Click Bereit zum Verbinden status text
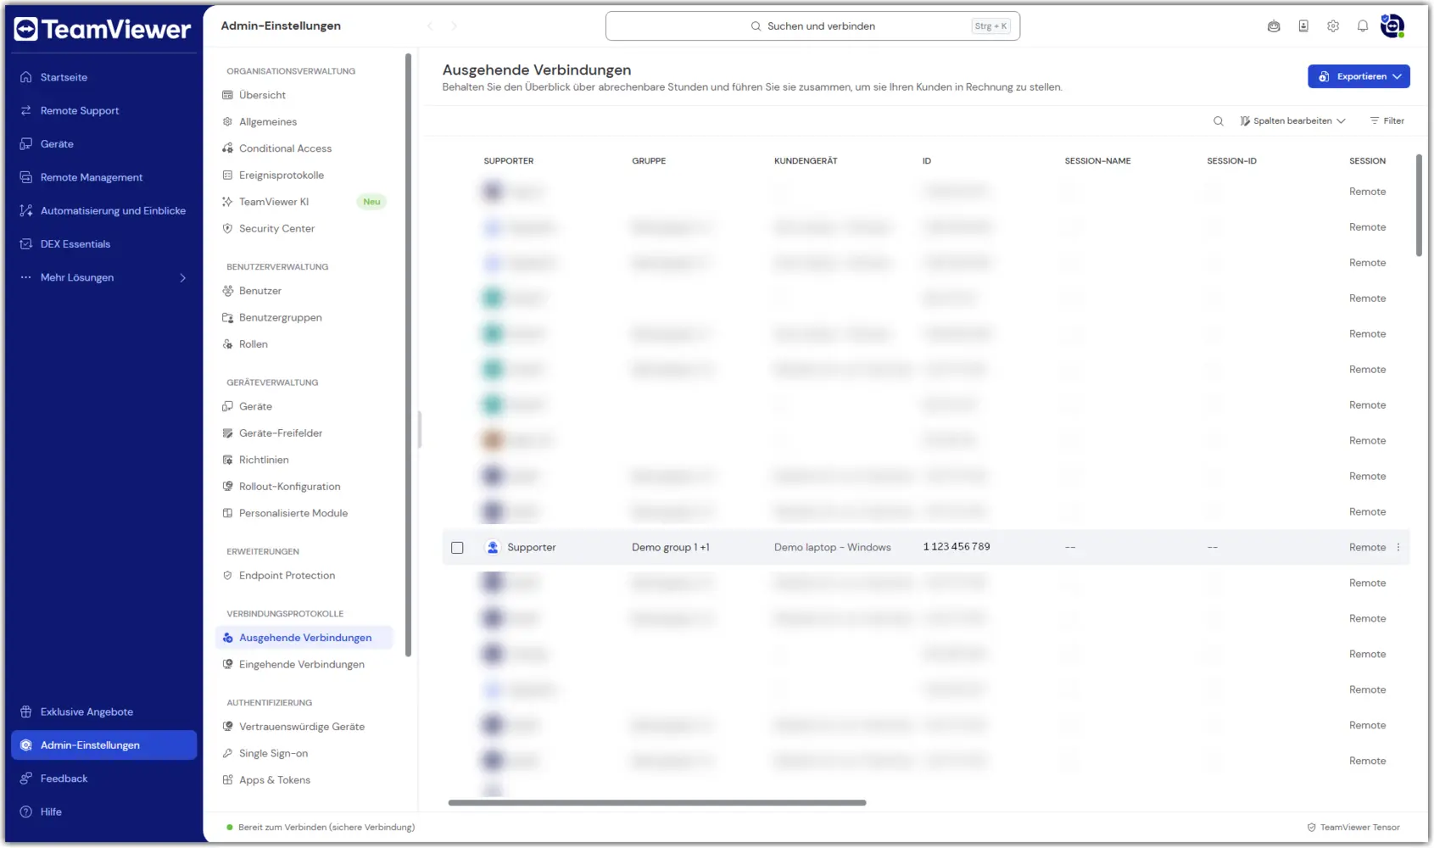 (x=326, y=828)
